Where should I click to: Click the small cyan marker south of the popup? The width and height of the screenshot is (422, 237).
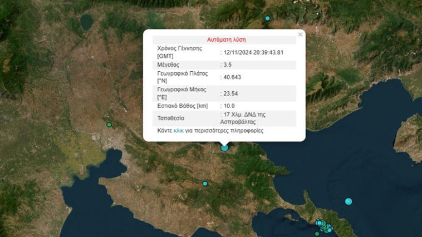(205, 184)
